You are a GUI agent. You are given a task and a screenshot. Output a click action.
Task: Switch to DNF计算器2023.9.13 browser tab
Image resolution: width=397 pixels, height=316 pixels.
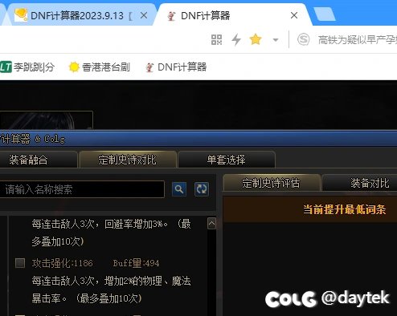(78, 15)
